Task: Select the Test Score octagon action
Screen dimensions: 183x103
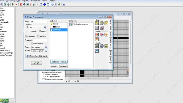Action: [x=102, y=23]
